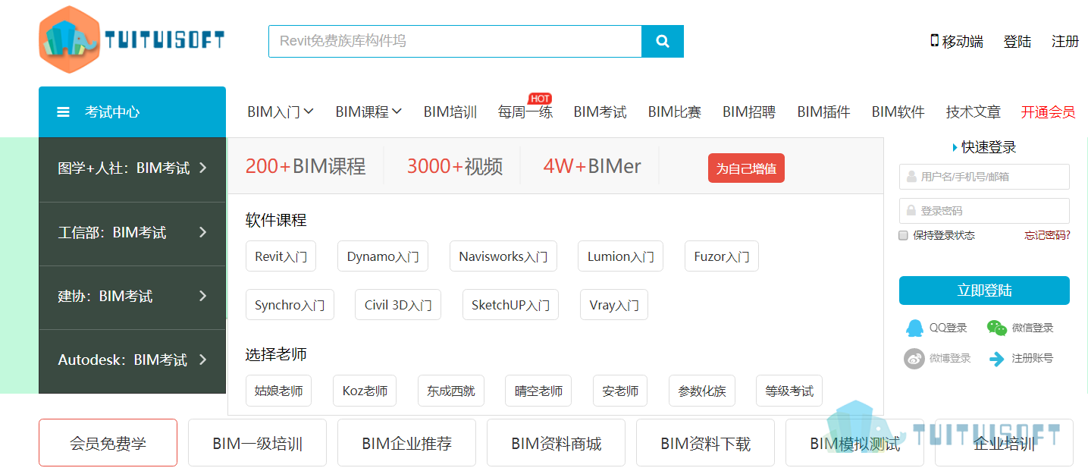Image resolution: width=1088 pixels, height=468 pixels.
Task: Expand 工信部：BIM考试 chevron
Action: 202,232
